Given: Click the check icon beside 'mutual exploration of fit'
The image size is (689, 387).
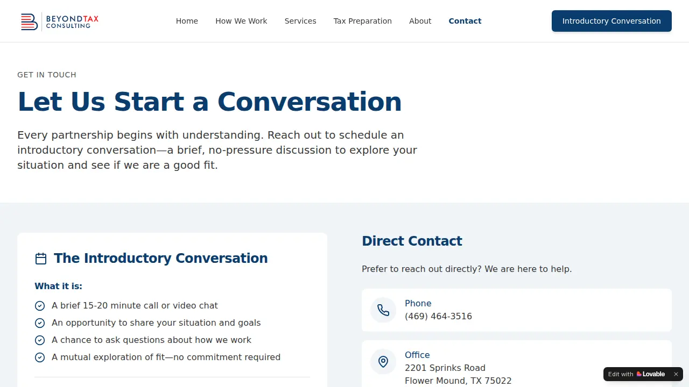Looking at the screenshot, I should tap(40, 357).
